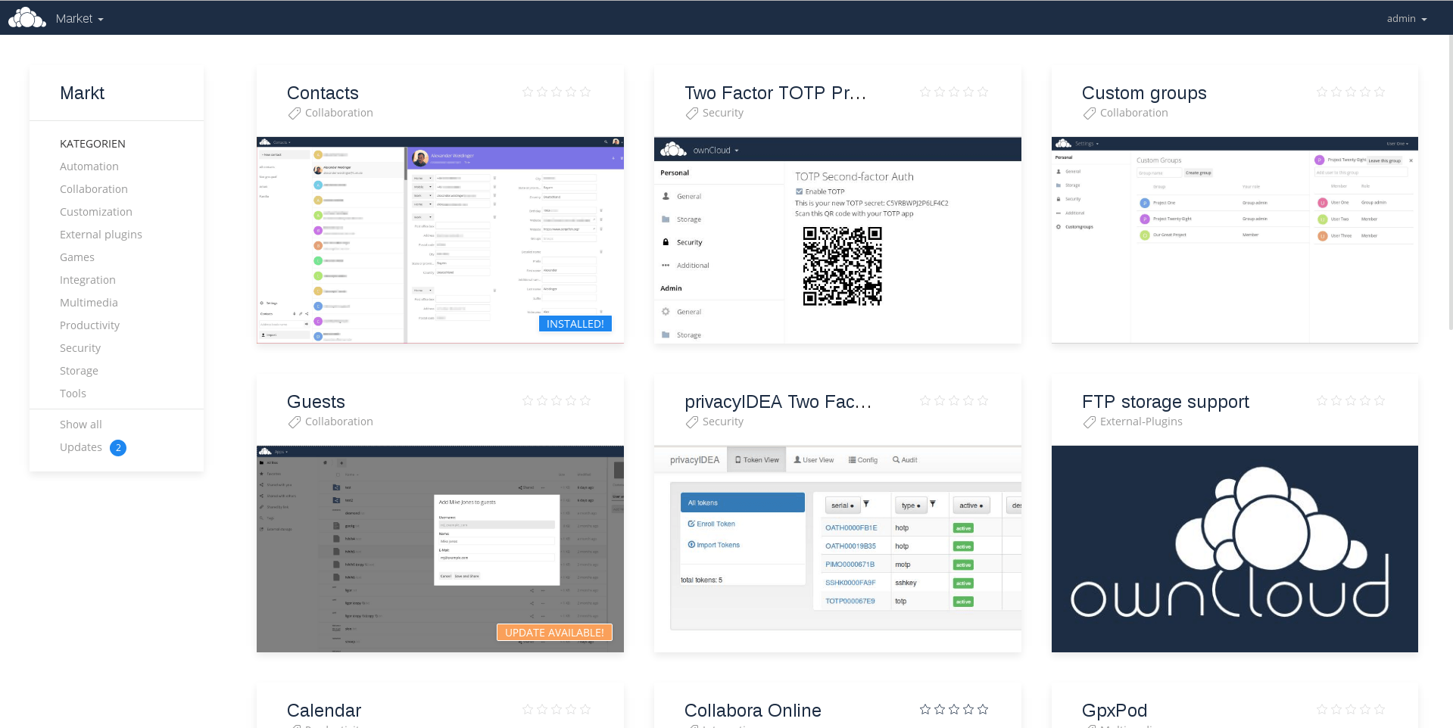
Task: Open FTP storage support title
Action: point(1165,402)
